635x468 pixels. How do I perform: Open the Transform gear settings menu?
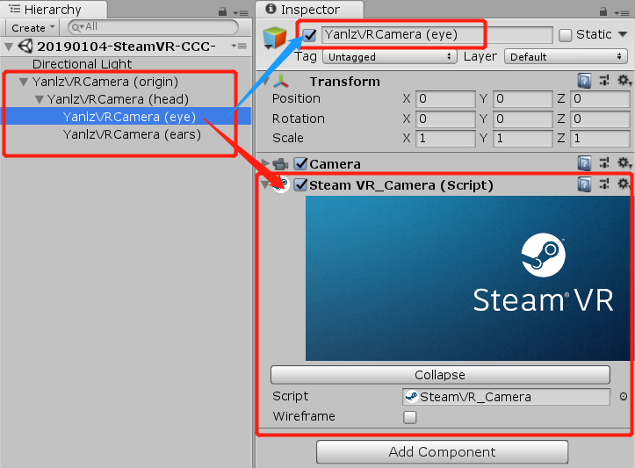(624, 81)
